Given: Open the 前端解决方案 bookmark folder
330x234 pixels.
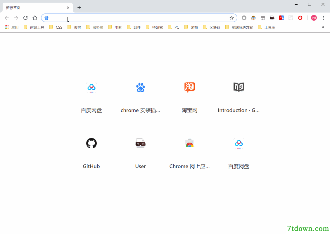Looking at the screenshot, I should coord(239,27).
